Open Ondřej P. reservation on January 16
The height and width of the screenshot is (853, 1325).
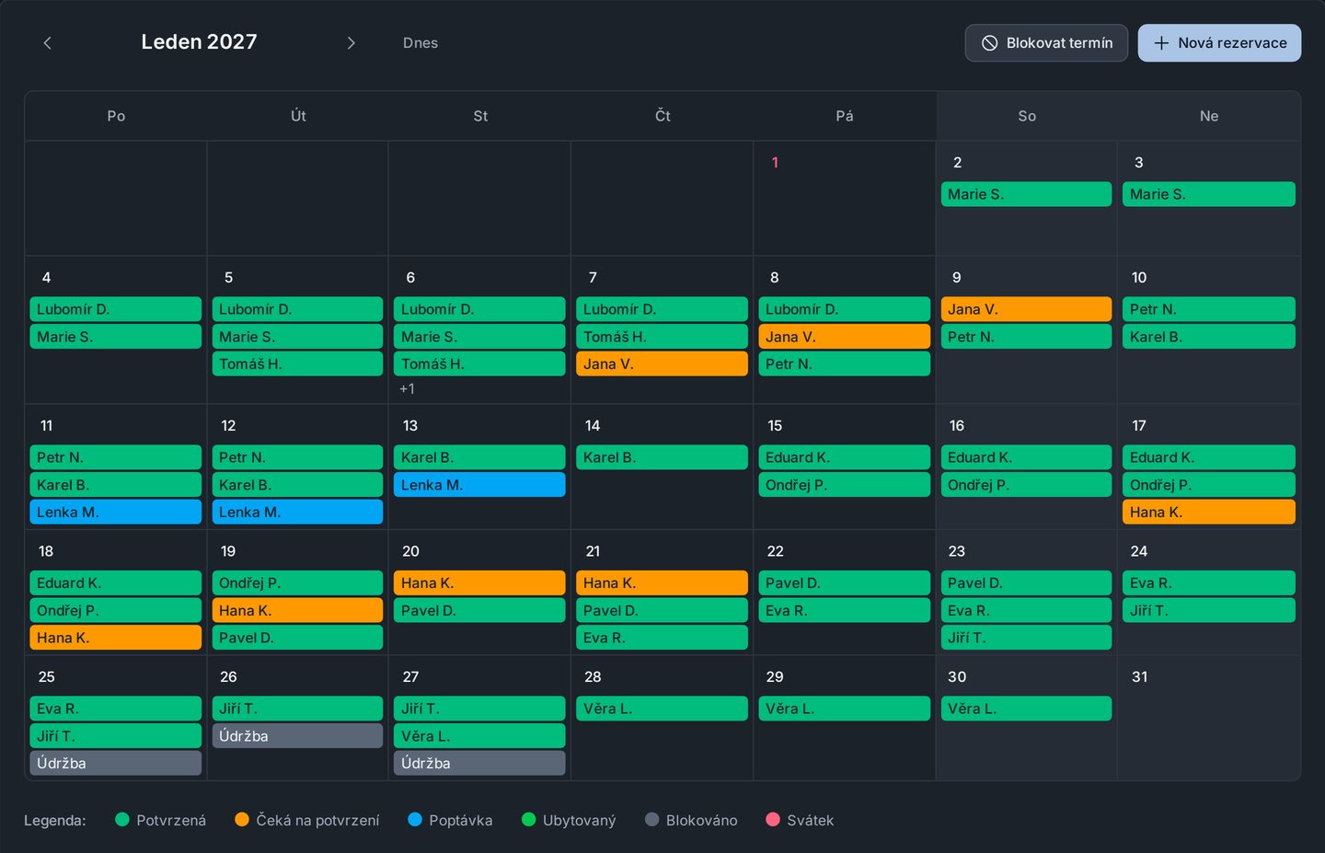click(1026, 485)
